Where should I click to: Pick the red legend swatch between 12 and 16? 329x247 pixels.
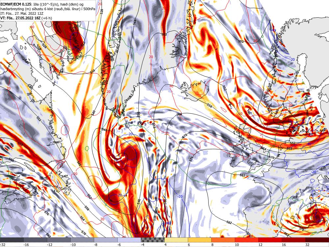pos(270,240)
